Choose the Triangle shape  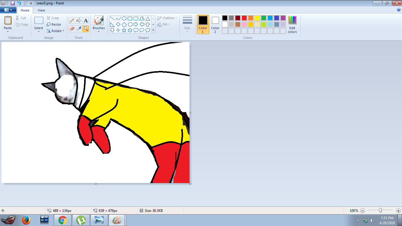(x=148, y=18)
